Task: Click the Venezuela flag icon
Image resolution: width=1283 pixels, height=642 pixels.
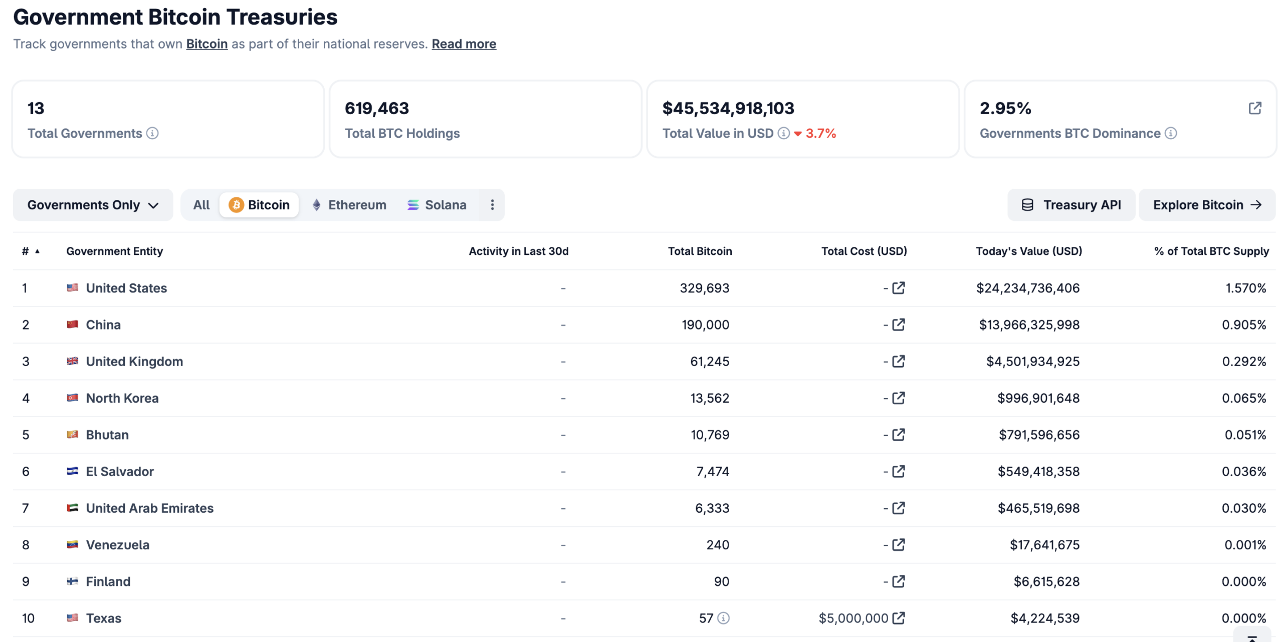Action: coord(73,544)
